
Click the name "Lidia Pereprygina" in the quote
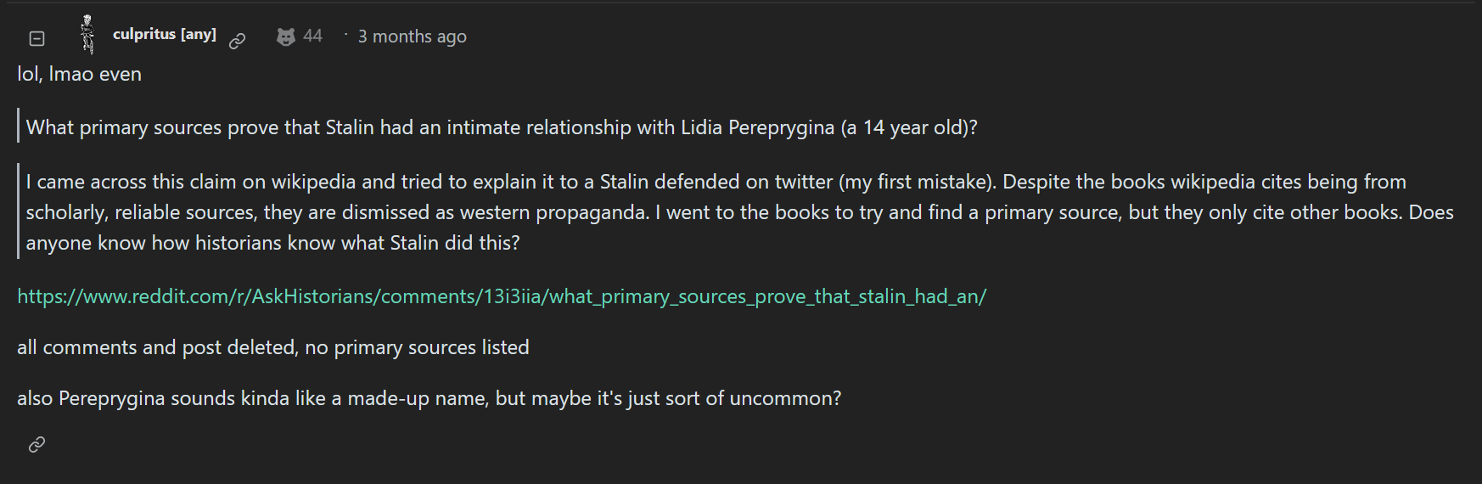757,127
